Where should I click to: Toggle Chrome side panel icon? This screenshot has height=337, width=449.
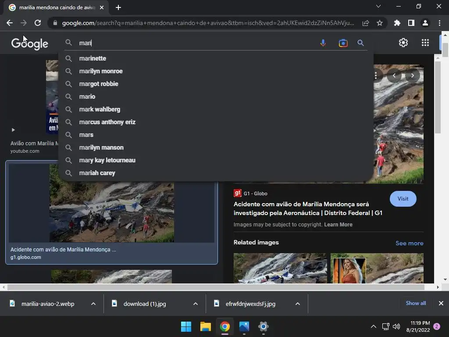(x=411, y=23)
